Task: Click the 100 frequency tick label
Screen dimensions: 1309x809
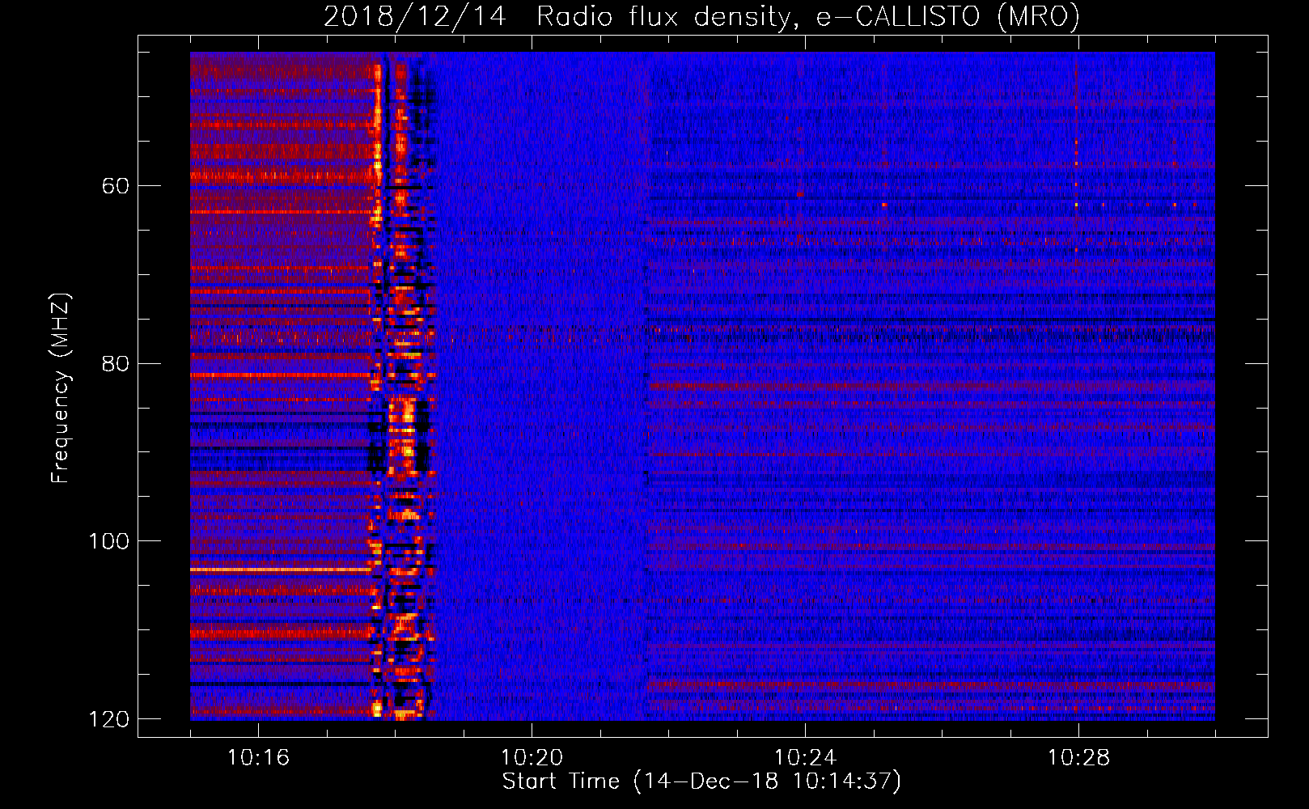Action: point(108,541)
